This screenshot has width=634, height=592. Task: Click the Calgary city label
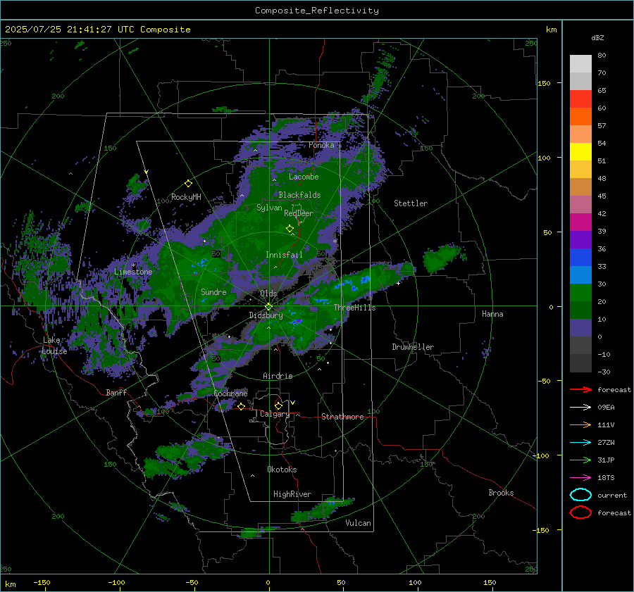click(275, 414)
